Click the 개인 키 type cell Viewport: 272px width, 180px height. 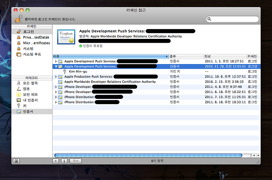click(175, 71)
